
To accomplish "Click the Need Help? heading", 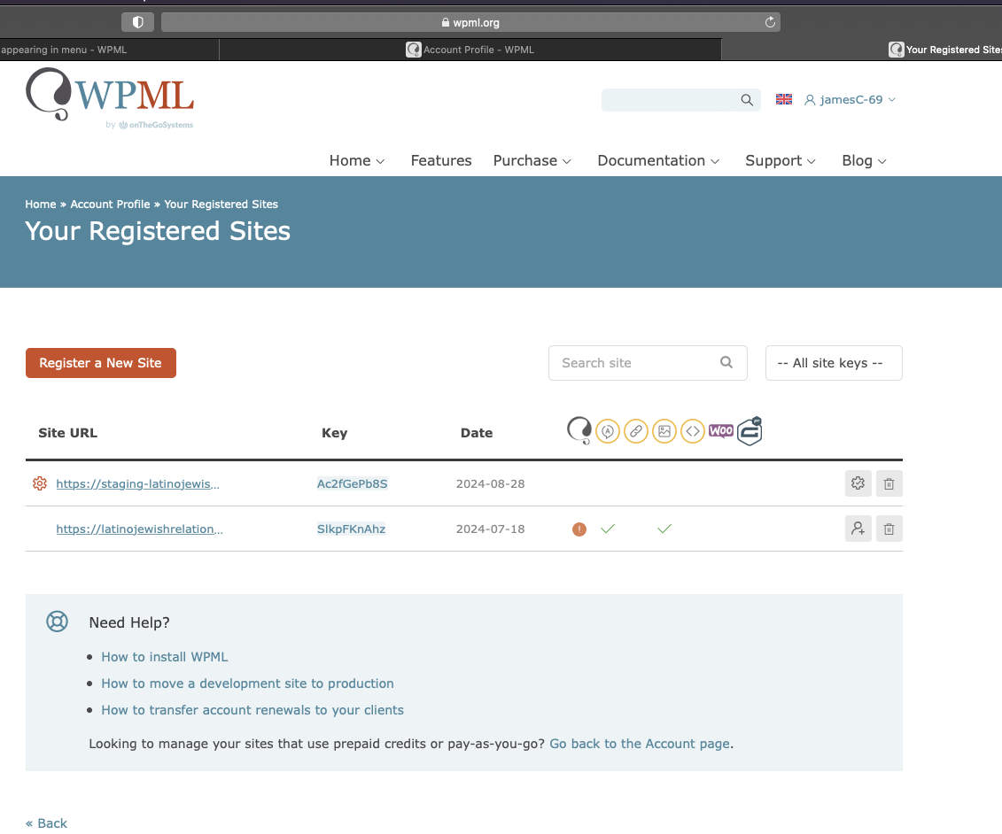I will (x=129, y=622).
